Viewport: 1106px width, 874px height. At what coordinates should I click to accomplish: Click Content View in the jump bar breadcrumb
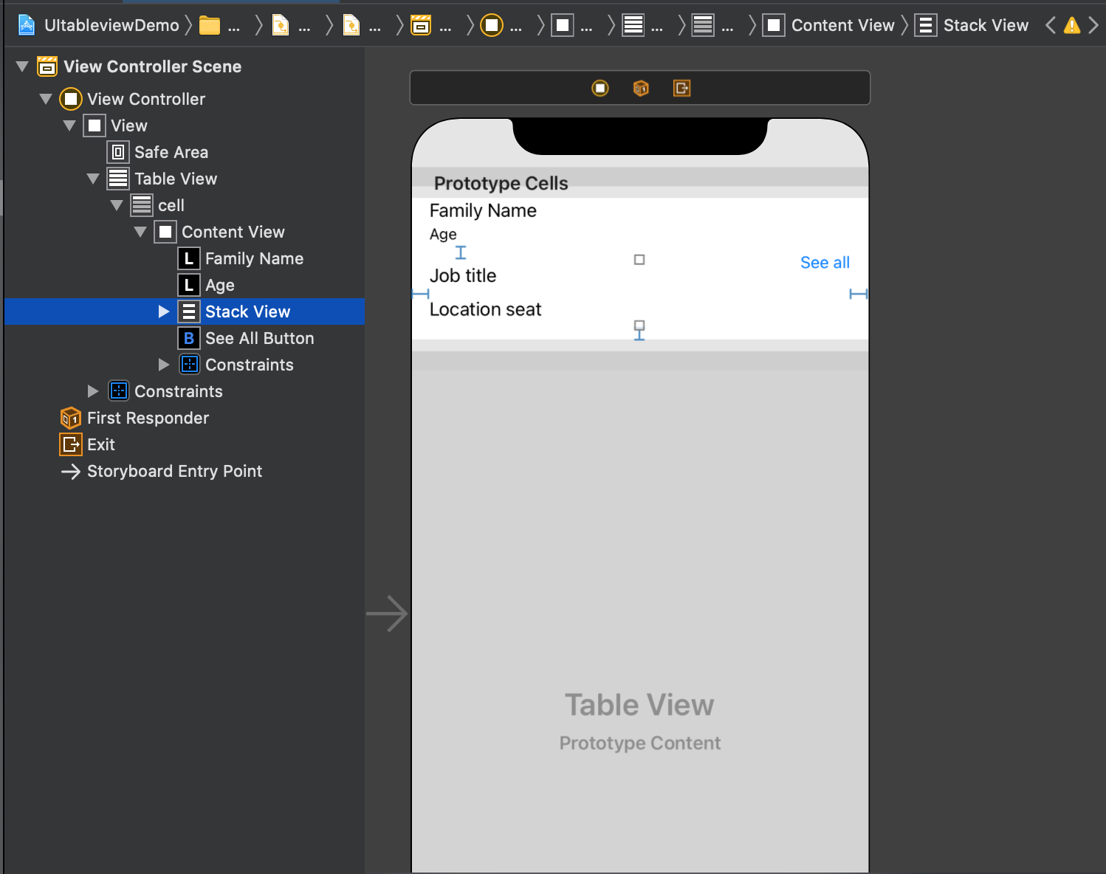842,24
